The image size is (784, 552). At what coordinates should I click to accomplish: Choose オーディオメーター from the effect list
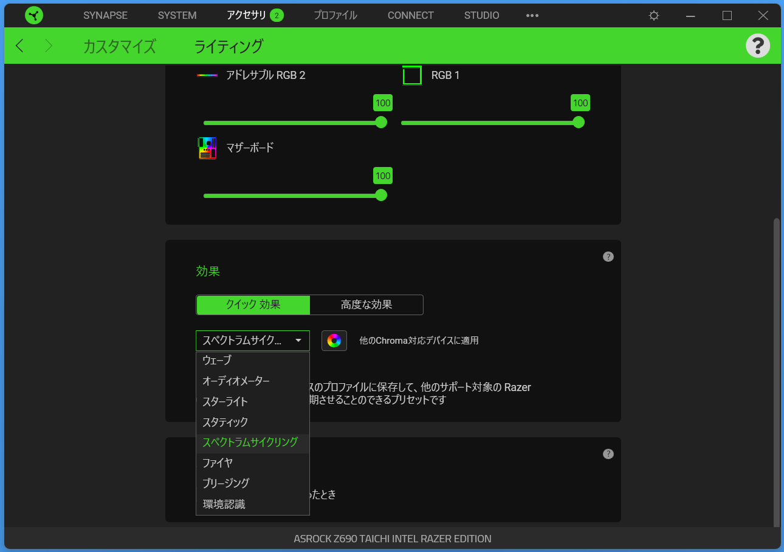coord(253,381)
